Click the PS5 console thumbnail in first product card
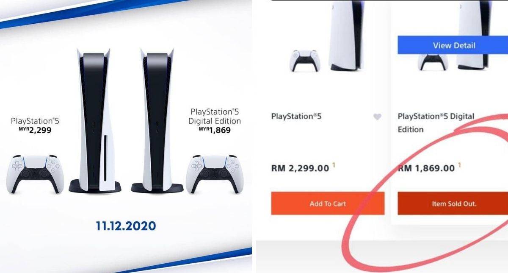Image resolution: width=508 pixels, height=273 pixels. point(347,35)
